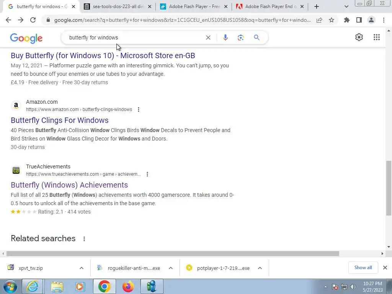Open the tab search dropdown arrow
392x294 pixels.
click(346, 7)
